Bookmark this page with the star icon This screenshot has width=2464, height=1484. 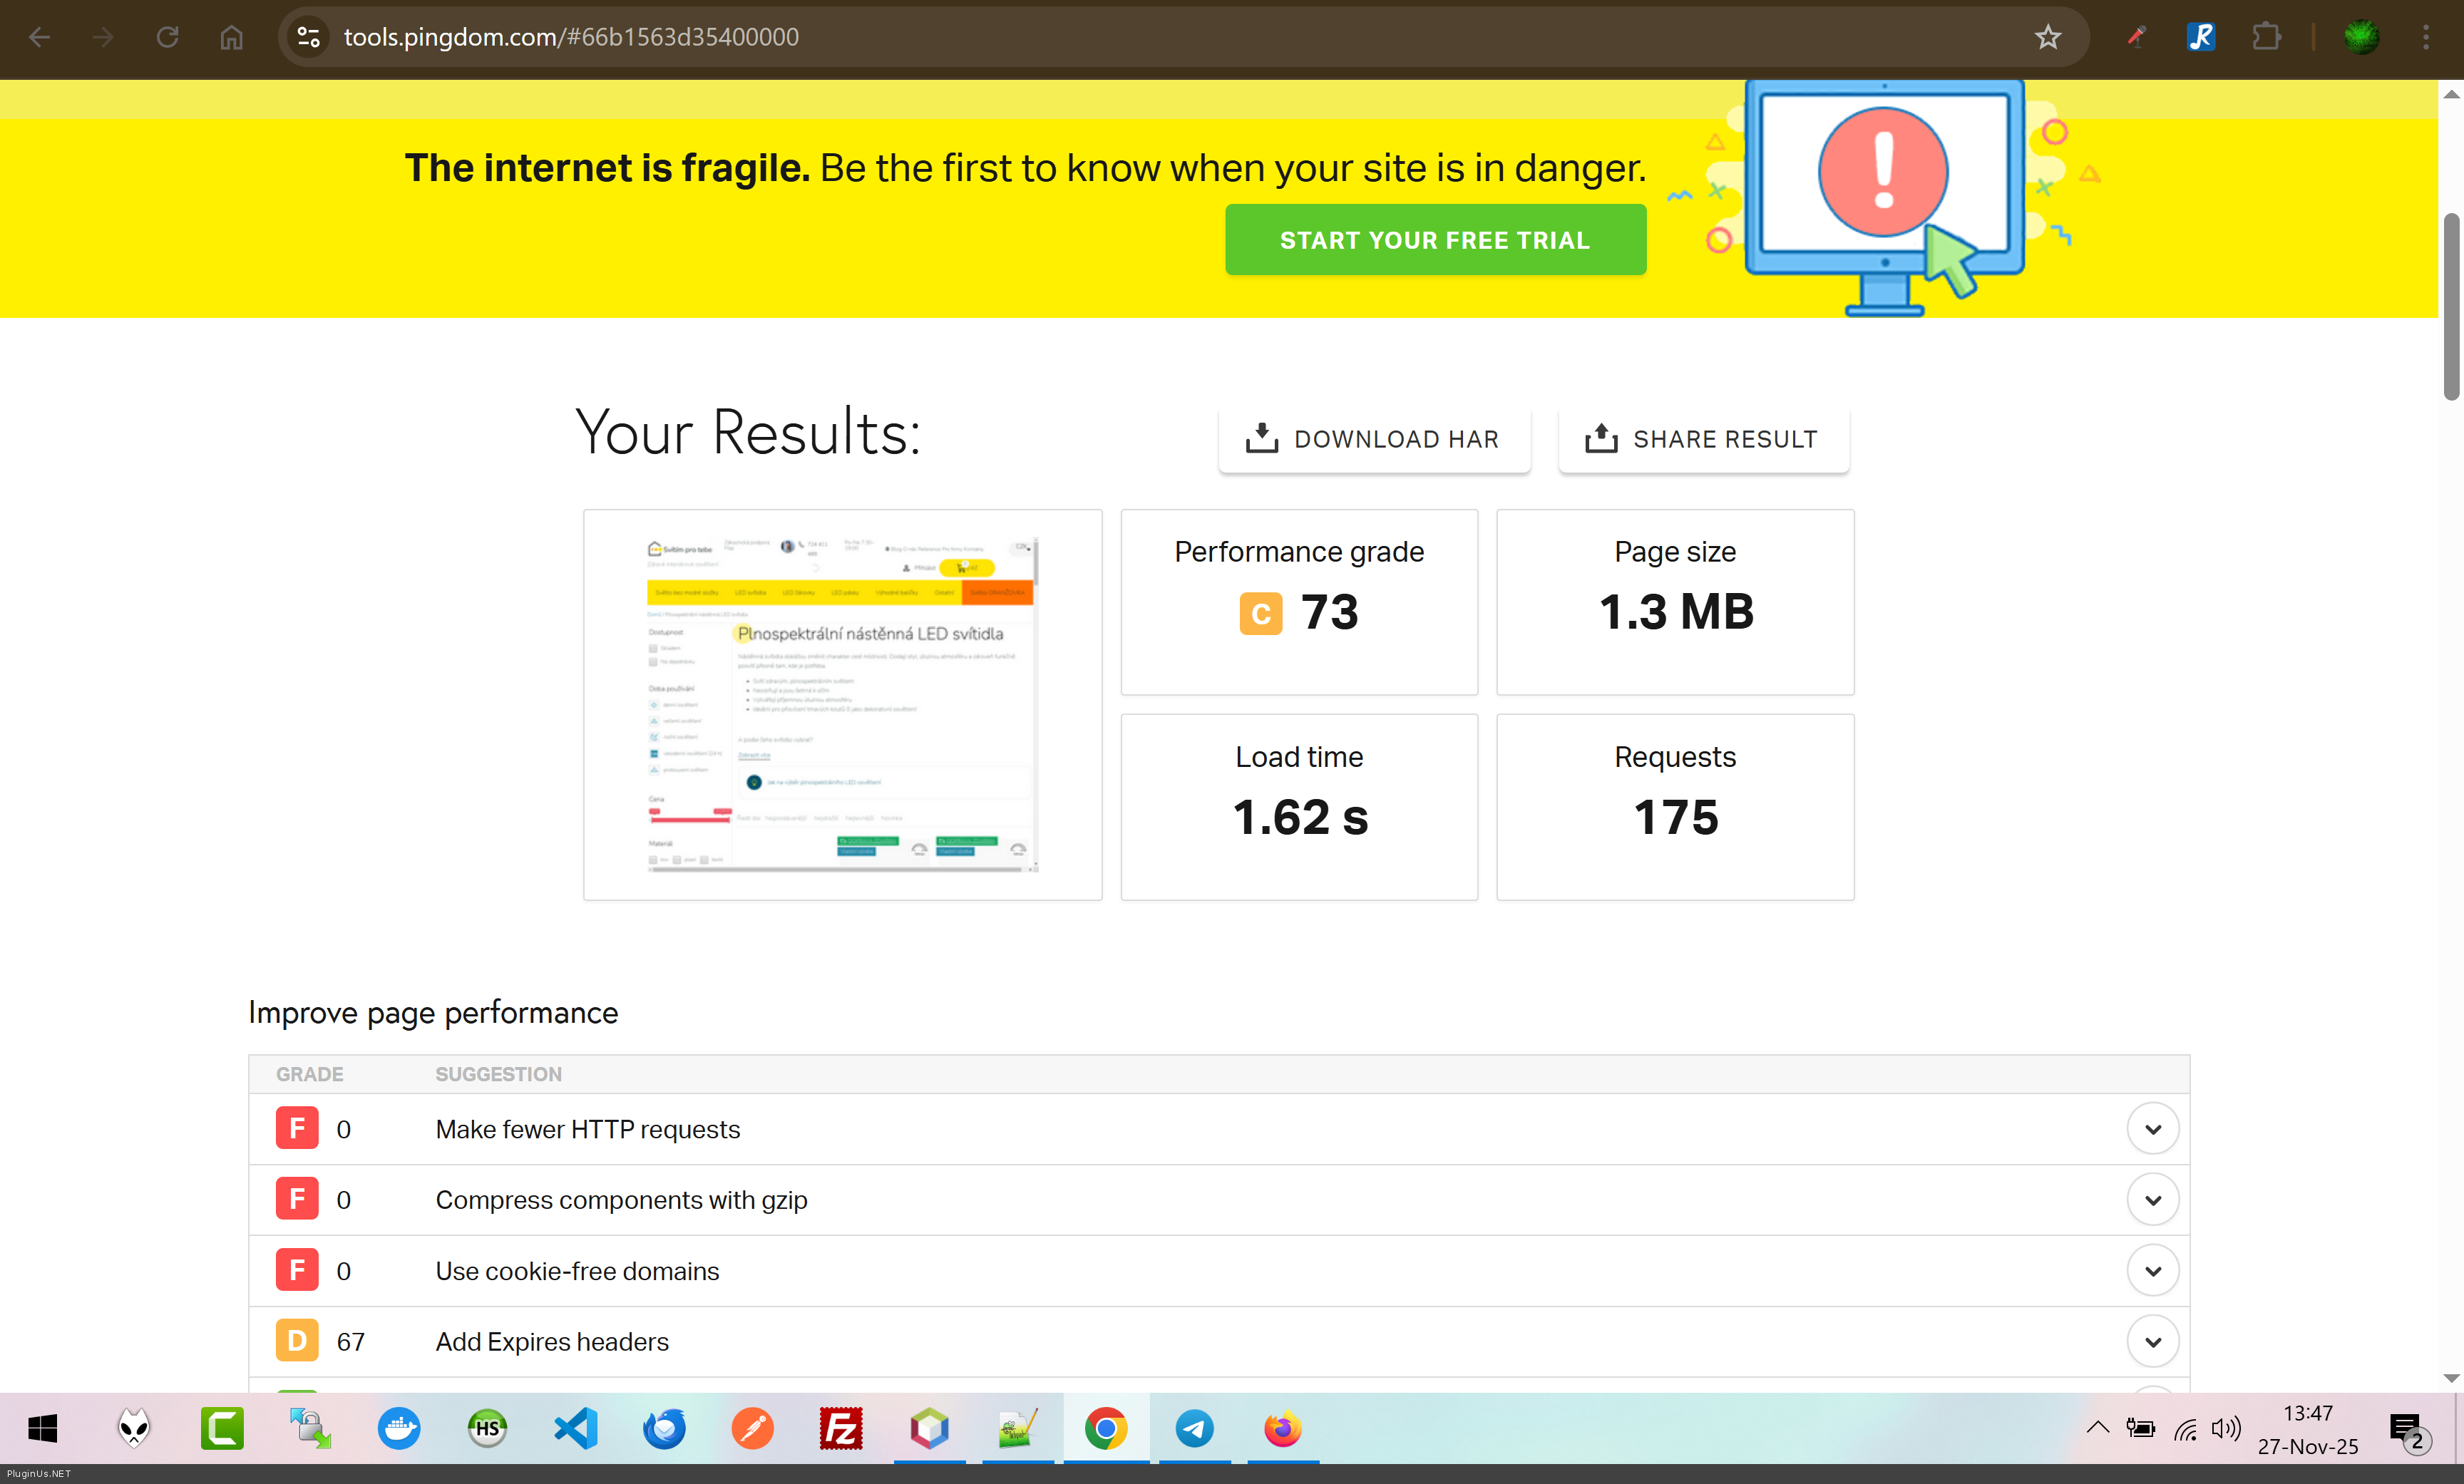tap(2047, 37)
